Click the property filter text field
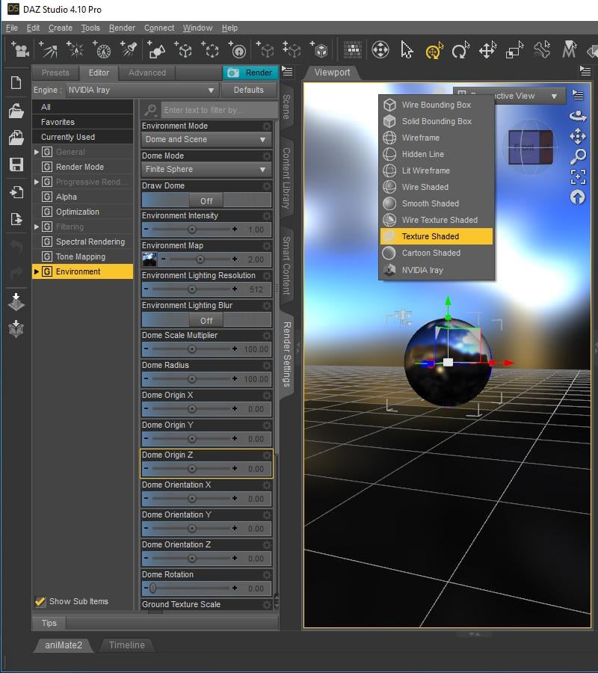The width and height of the screenshot is (598, 673). pyautogui.click(x=219, y=111)
